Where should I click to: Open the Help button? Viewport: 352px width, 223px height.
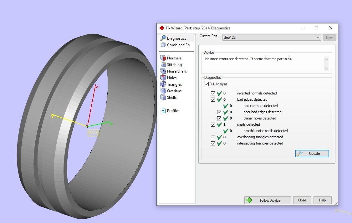pos(322,200)
